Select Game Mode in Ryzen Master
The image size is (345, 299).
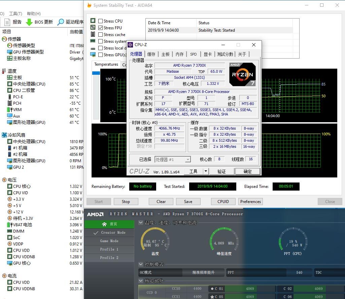(109, 241)
